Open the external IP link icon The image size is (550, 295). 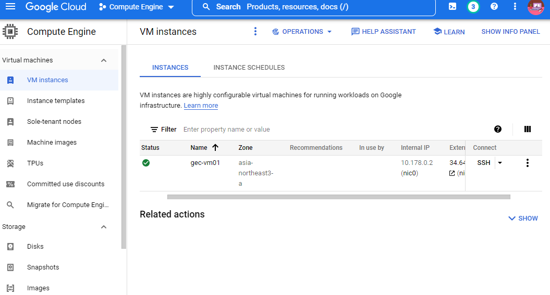[x=452, y=173]
